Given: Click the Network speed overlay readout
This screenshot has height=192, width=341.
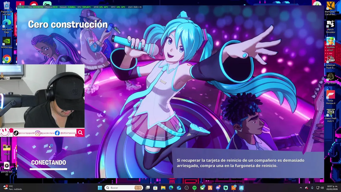Looking at the screenshot, I should click(x=67, y=7).
